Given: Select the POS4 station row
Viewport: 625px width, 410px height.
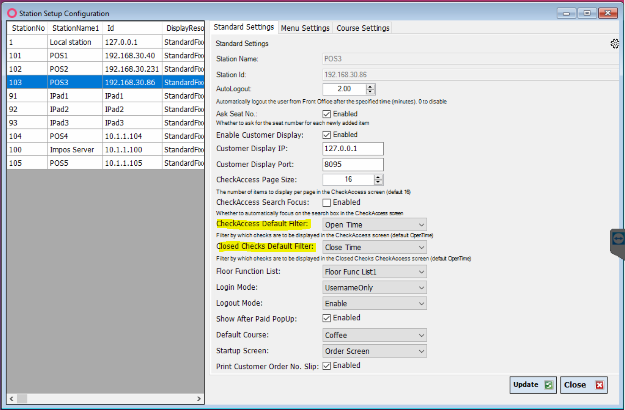Looking at the screenshot, I should (106, 136).
